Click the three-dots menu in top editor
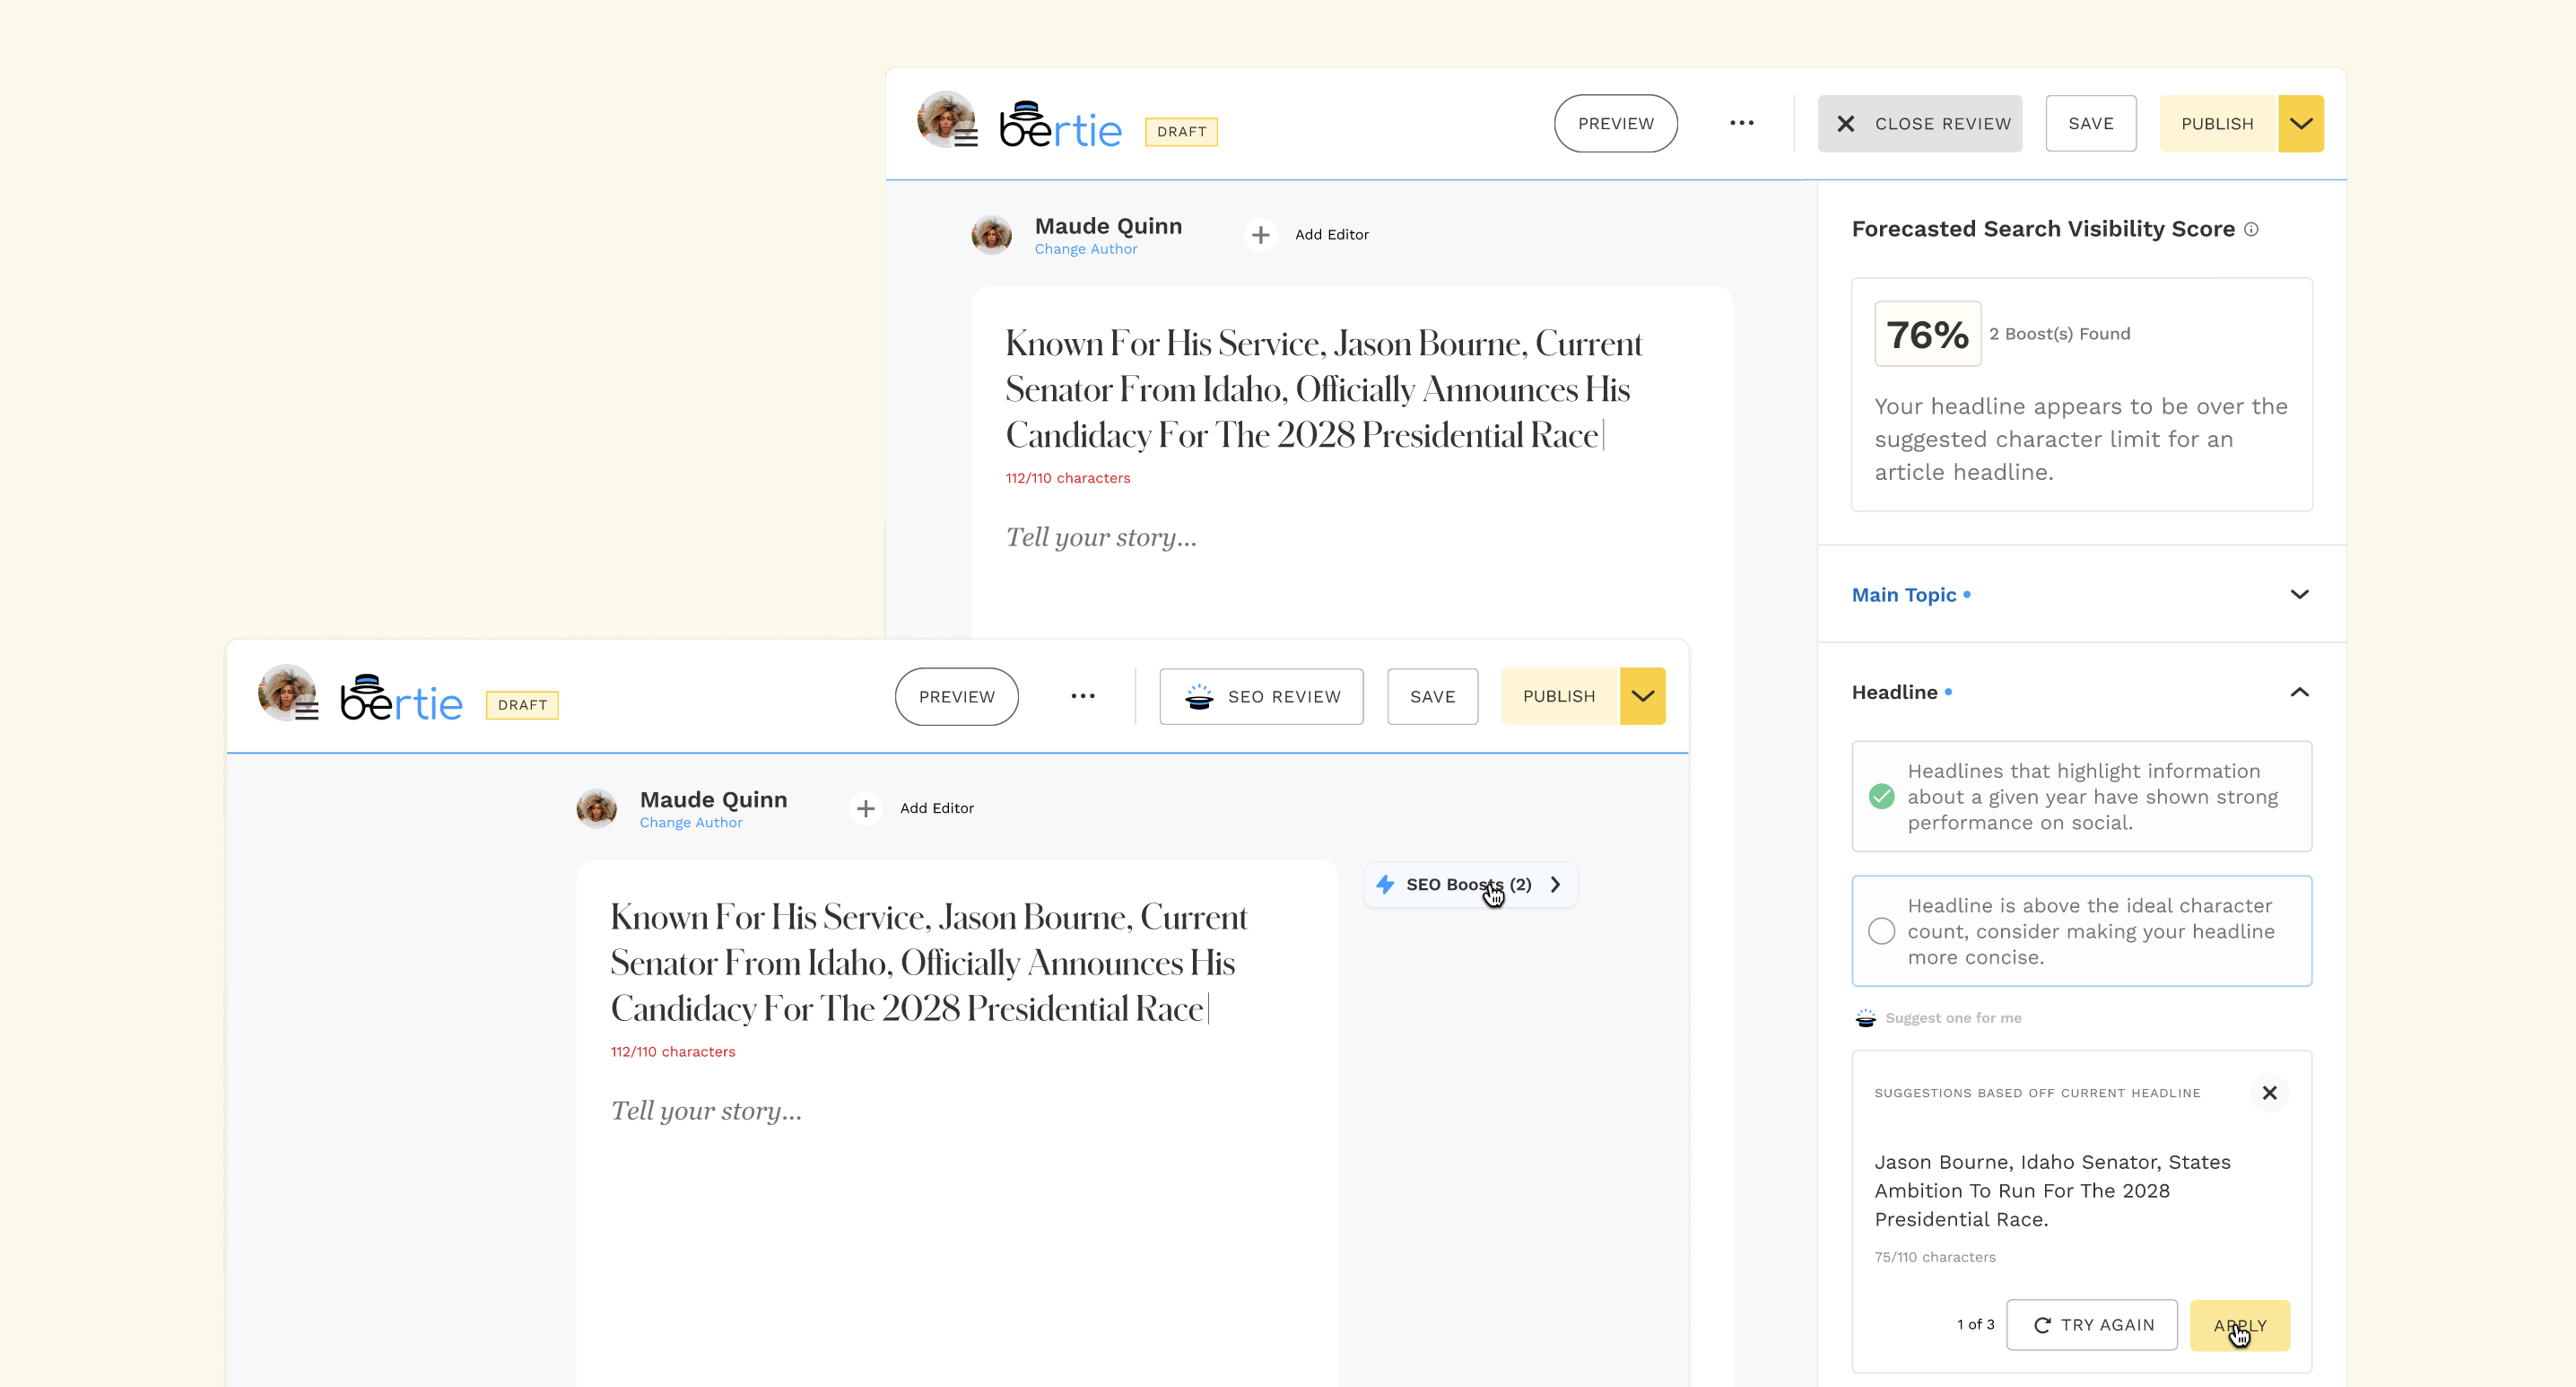This screenshot has width=2576, height=1387. [1741, 123]
